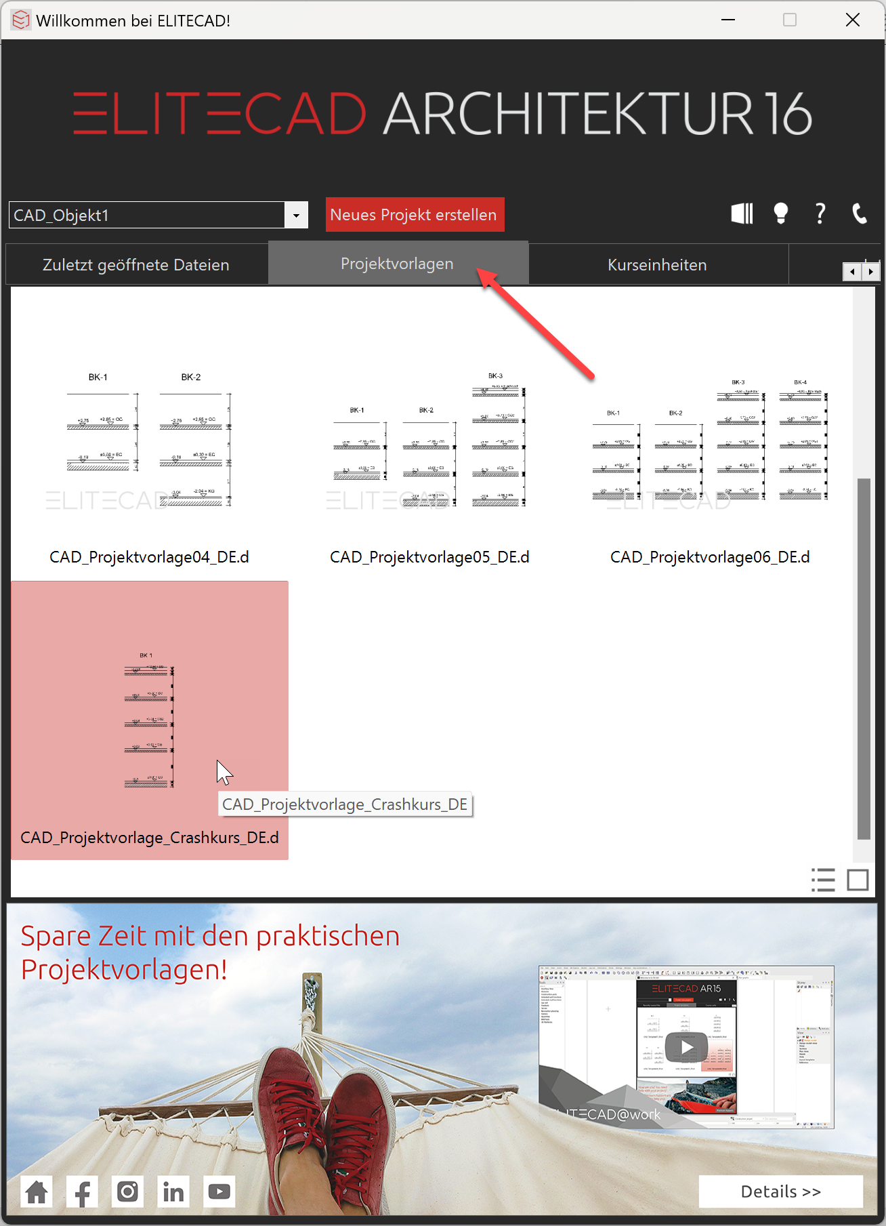Play the ELITECAD@work video
The width and height of the screenshot is (886, 1226).
(686, 1047)
